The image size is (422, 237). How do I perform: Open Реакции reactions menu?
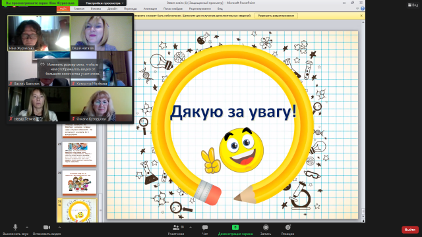pyautogui.click(x=287, y=230)
